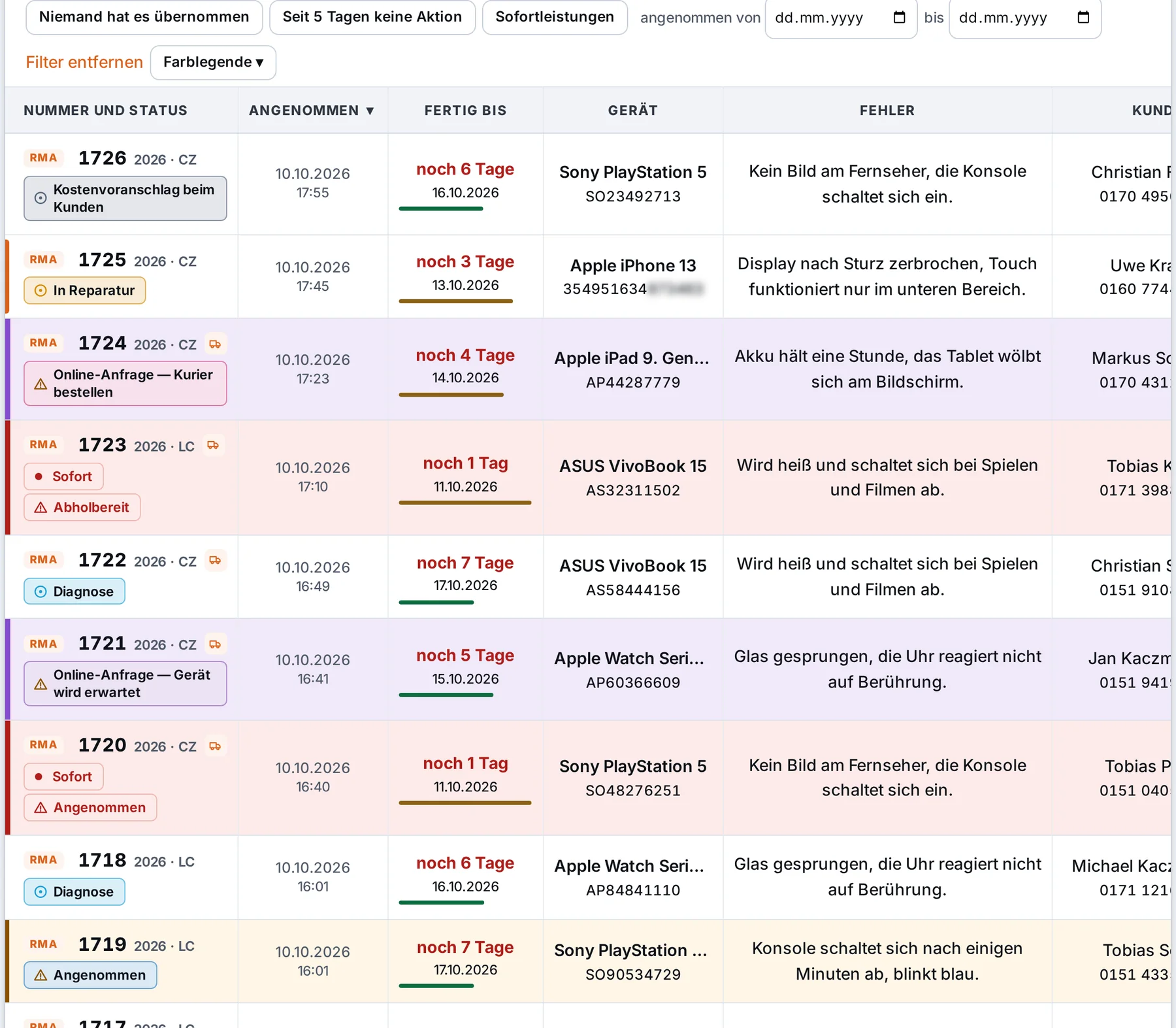1176x1028 pixels.
Task: Toggle 'Seit 5 Tagen keine Aktion' filter
Action: coord(372,17)
